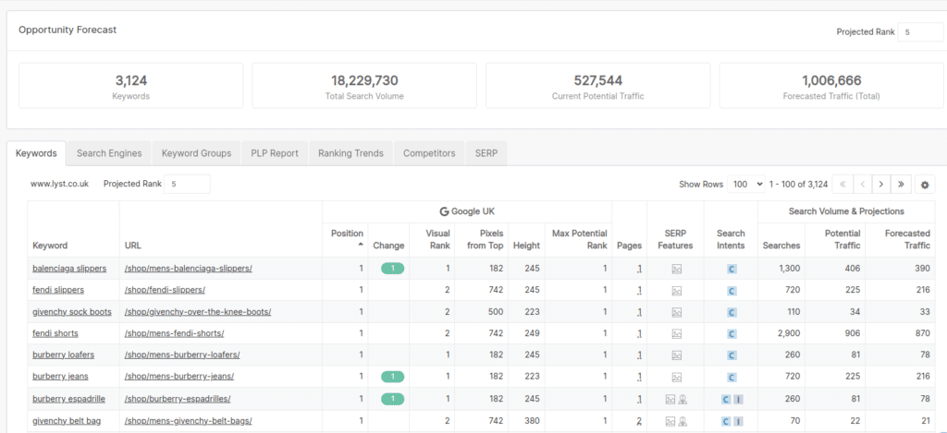Click SERP feature icon for balenciaga slippers
947x433 pixels.
[x=676, y=269]
